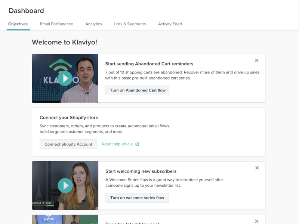Dismiss the Abandoned Cart reminders card
Screen dimensions: 299x224
coord(257,60)
